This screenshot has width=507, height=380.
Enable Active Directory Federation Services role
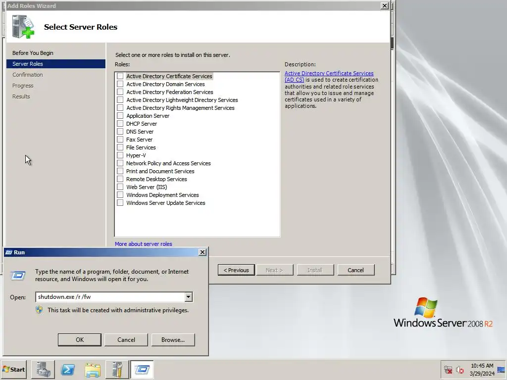click(x=120, y=92)
